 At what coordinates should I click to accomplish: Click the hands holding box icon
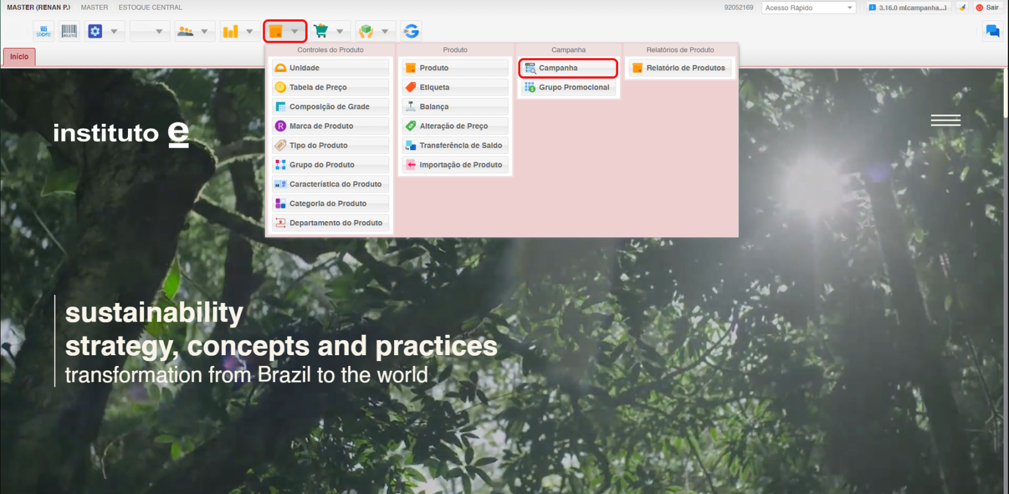[x=366, y=31]
